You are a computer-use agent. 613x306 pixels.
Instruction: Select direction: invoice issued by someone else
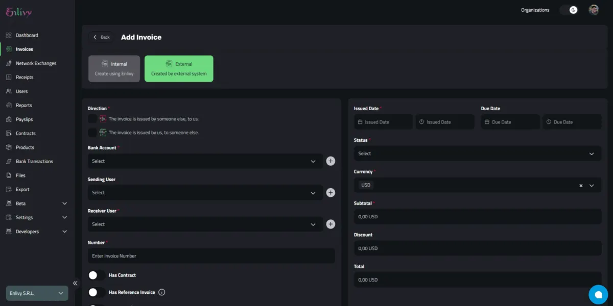(92, 119)
